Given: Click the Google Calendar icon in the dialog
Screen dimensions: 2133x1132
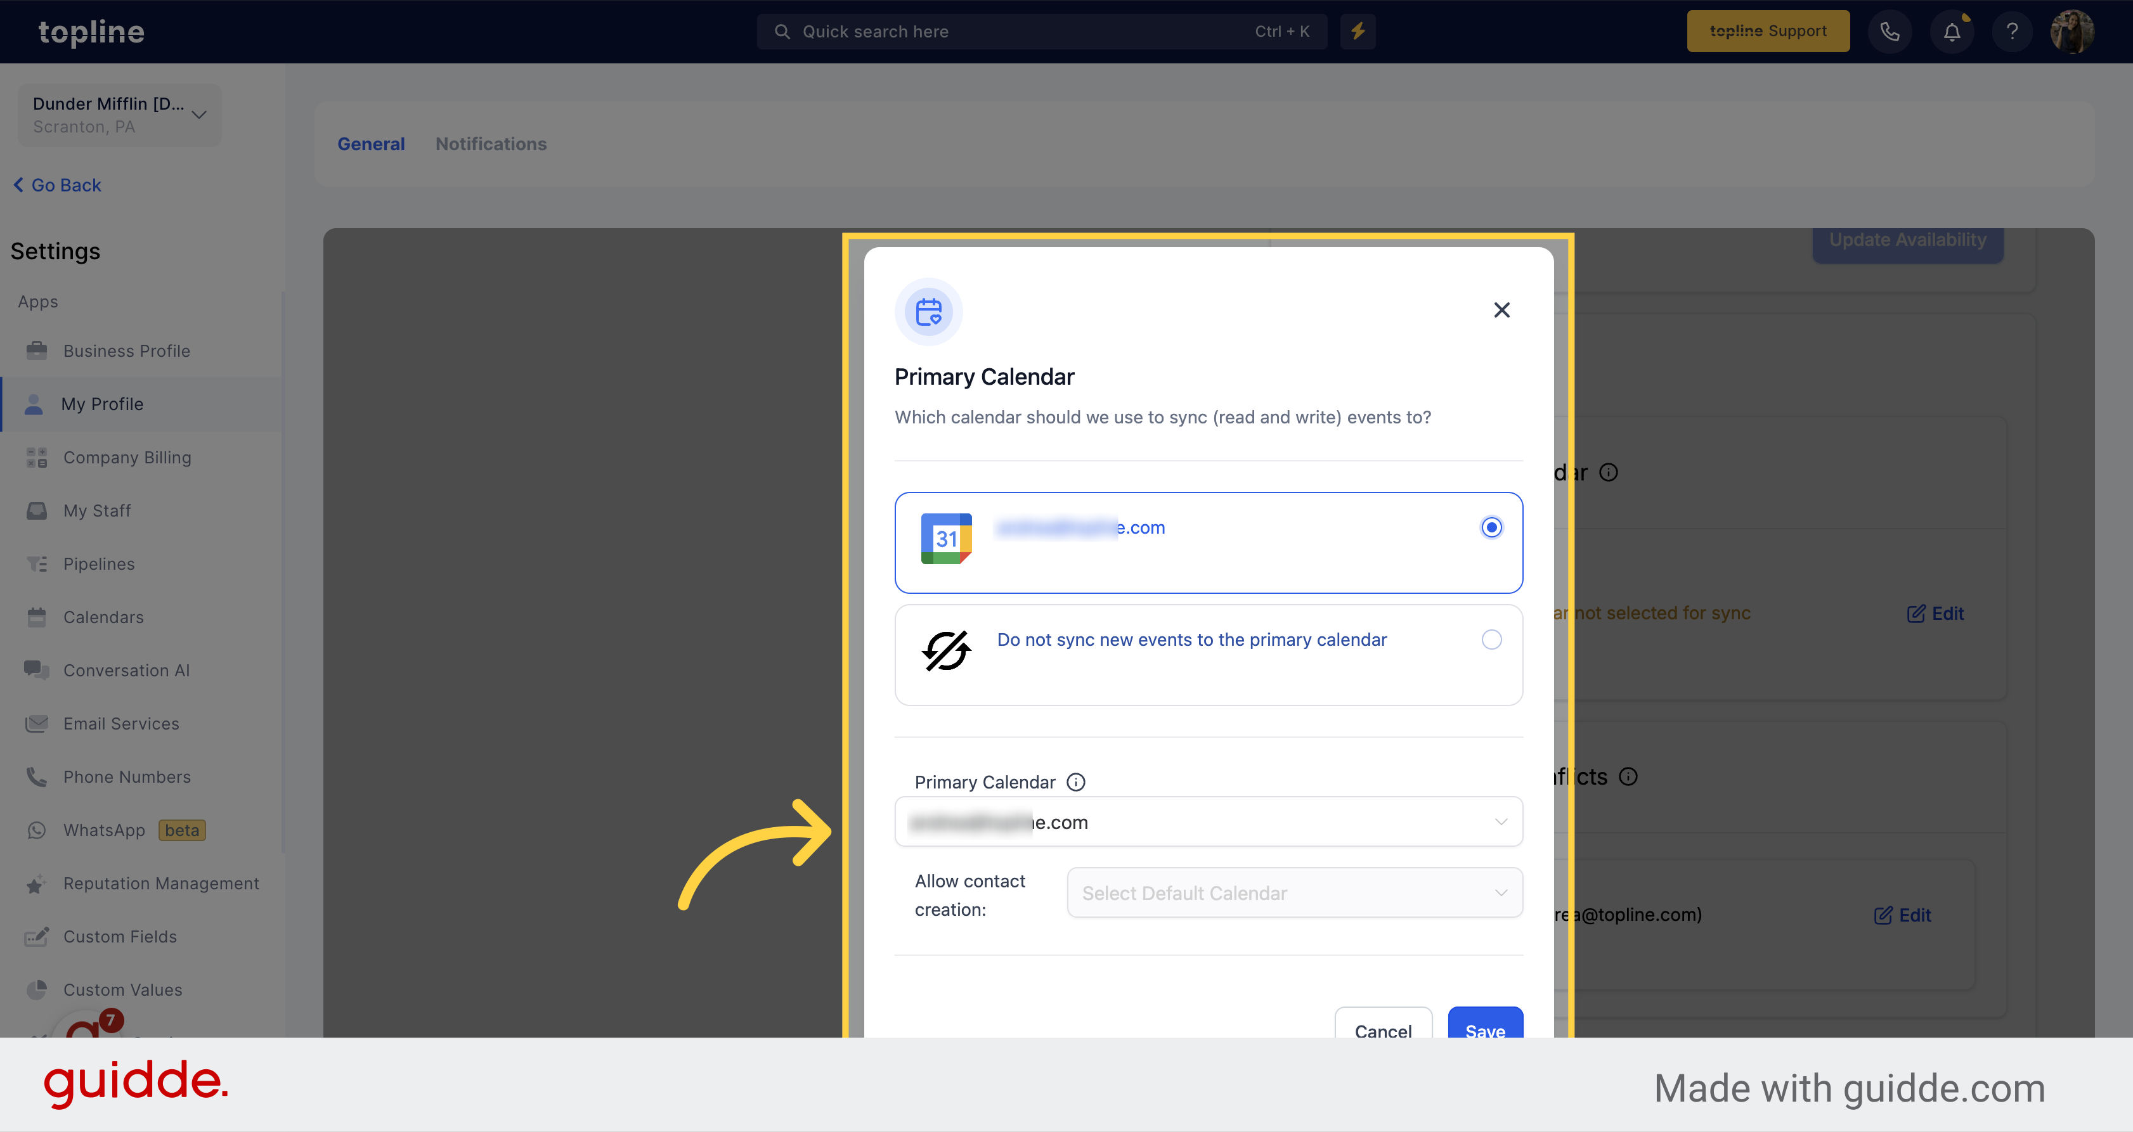Looking at the screenshot, I should pos(947,539).
